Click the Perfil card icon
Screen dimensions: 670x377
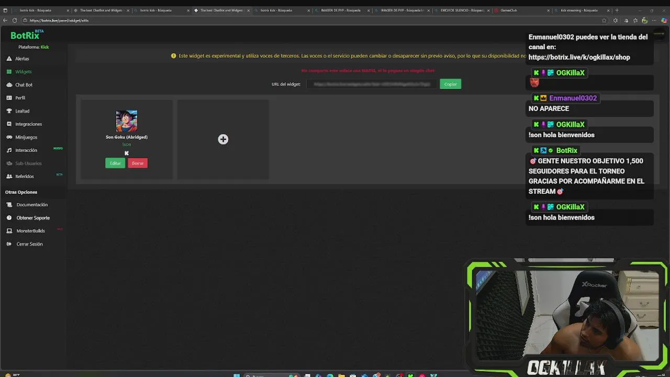[9, 98]
